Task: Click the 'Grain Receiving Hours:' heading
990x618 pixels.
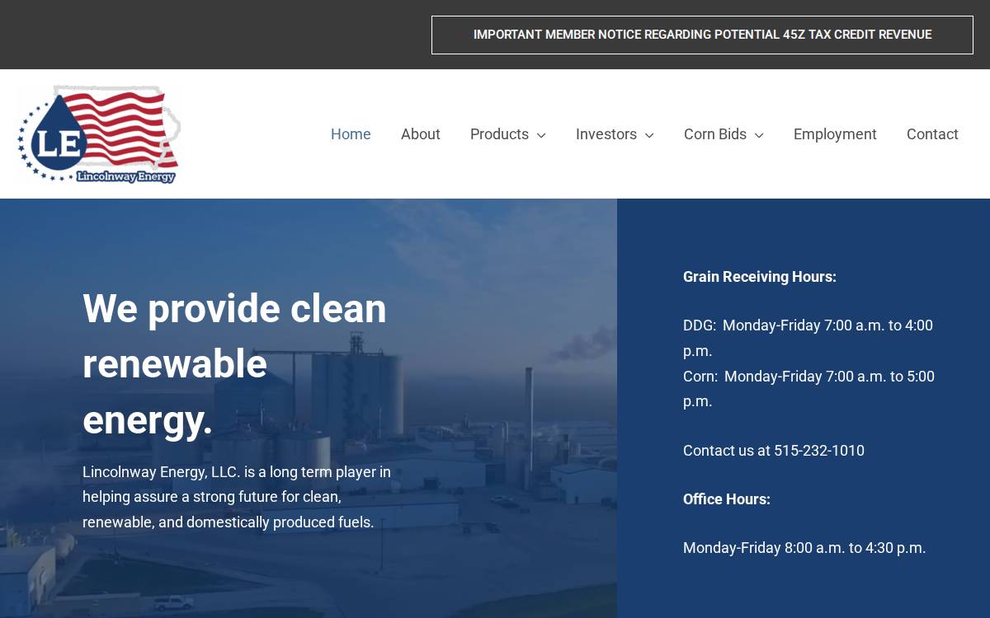Action: [760, 277]
